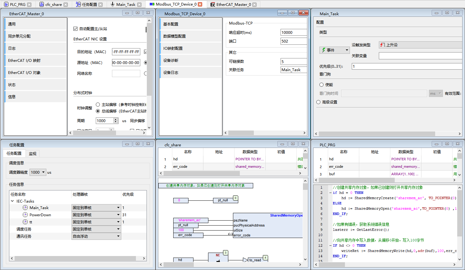465x270 pixels.
Task: Switch to 监视 tab in 任务配置
Action: [x=33, y=153]
